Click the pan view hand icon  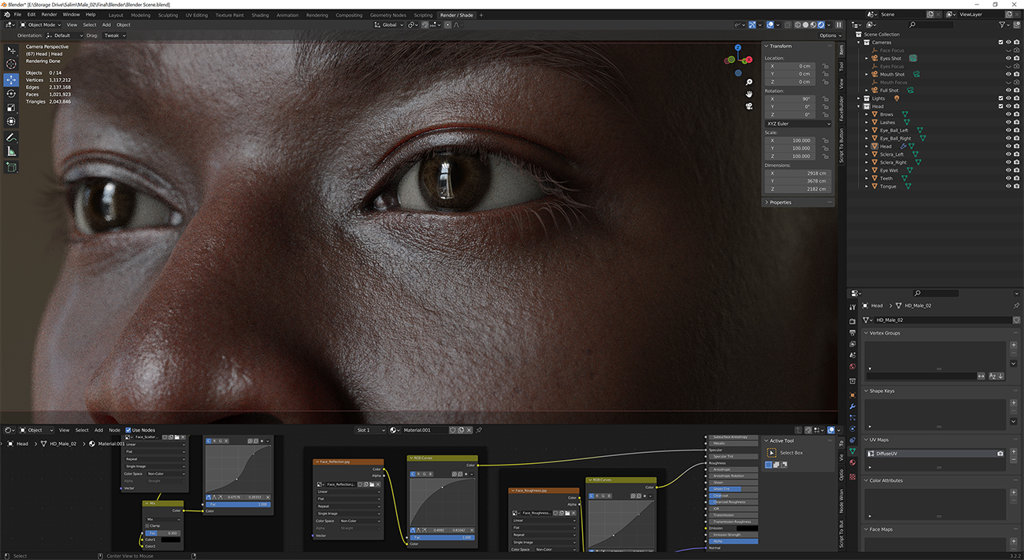748,95
